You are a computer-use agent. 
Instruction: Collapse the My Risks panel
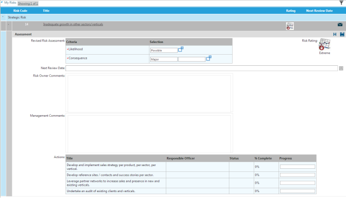2,3
